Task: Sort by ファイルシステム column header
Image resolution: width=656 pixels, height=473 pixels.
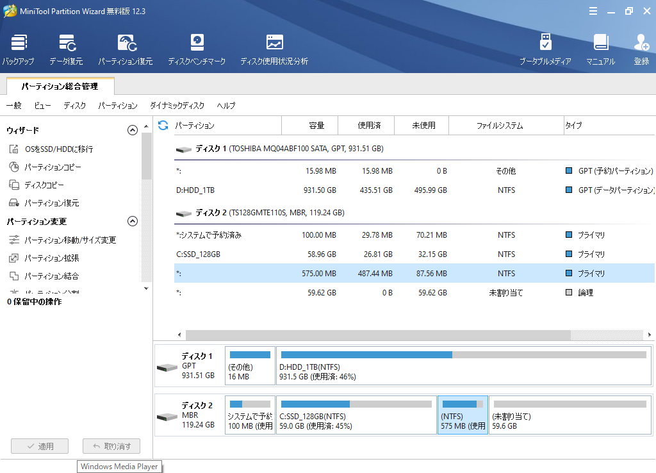Action: click(x=506, y=125)
